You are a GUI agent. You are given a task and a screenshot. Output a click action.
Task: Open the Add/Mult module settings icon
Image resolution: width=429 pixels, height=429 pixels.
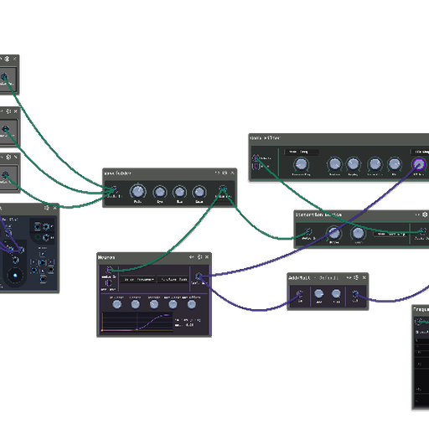coord(356,277)
